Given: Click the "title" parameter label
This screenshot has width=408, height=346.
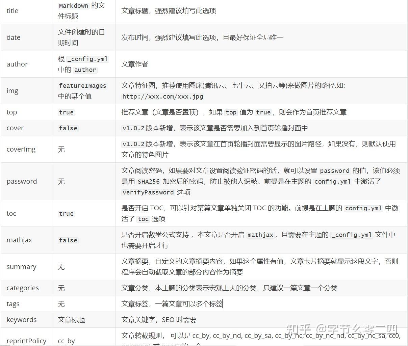Looking at the screenshot, I should (x=12, y=11).
